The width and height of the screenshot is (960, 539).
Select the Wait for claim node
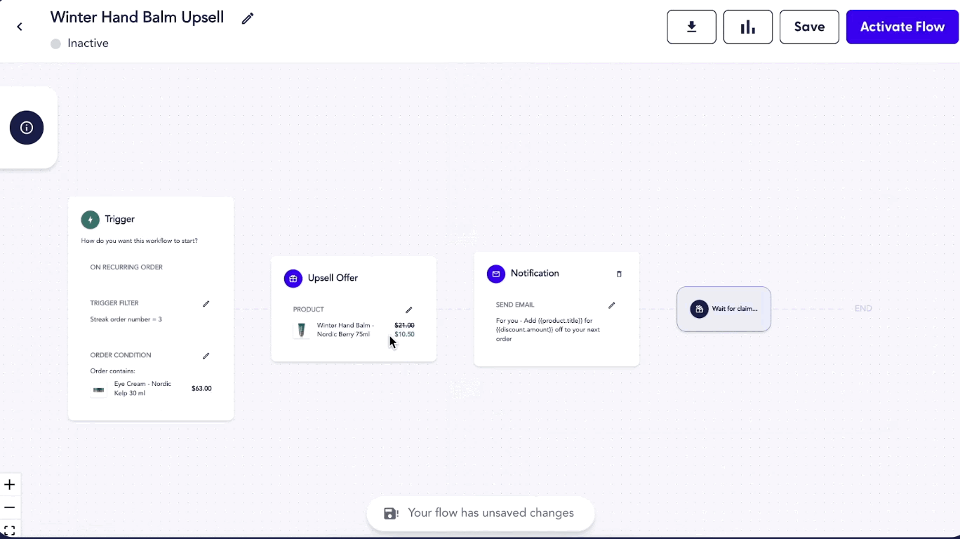point(724,309)
